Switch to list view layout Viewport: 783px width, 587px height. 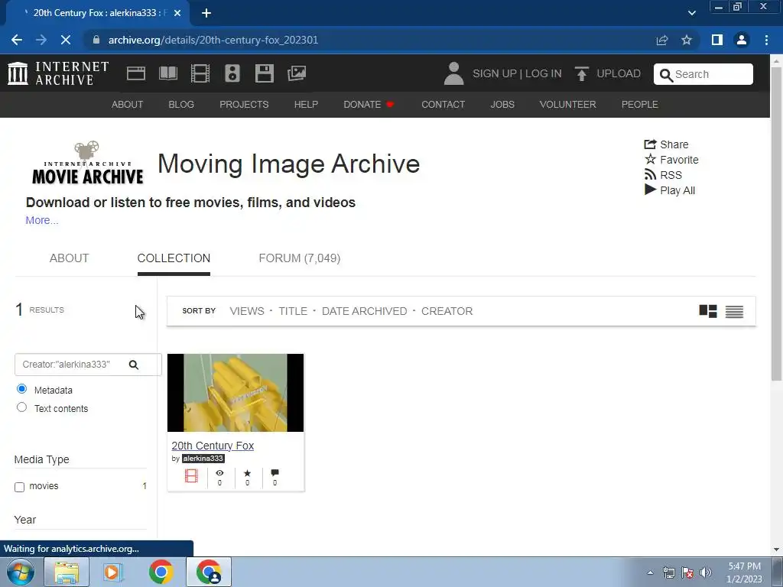tap(734, 312)
